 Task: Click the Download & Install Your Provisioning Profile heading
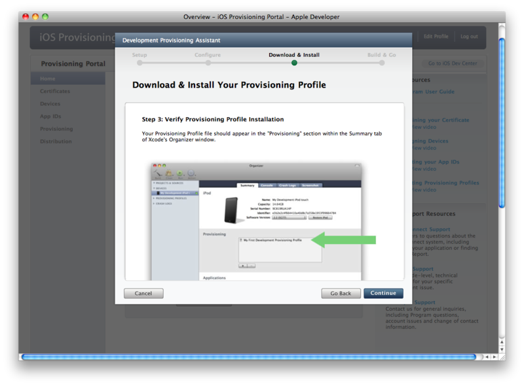point(229,85)
